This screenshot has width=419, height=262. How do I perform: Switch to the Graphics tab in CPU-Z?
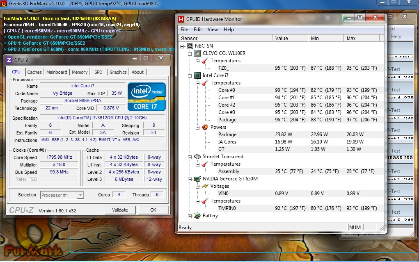[x=118, y=72]
